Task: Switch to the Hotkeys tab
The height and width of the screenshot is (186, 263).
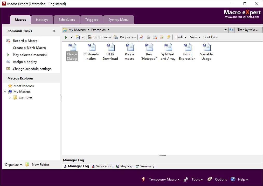Action: coord(42,20)
